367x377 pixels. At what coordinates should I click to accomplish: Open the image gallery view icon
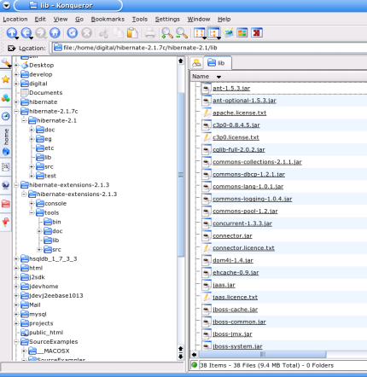point(228,32)
